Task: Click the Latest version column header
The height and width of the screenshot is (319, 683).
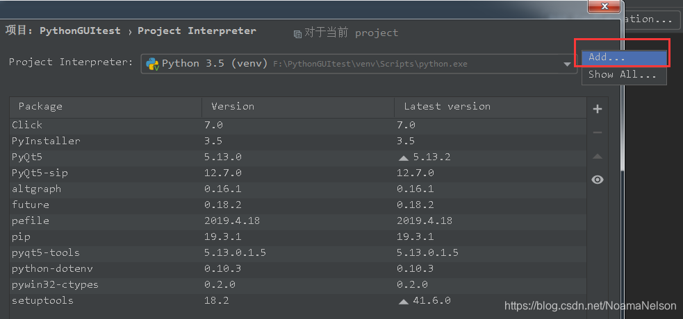Action: click(x=447, y=107)
